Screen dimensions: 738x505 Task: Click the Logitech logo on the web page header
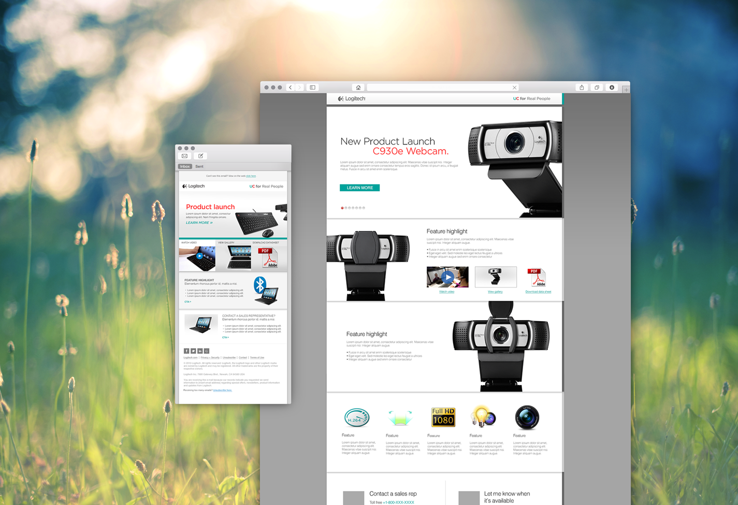352,98
